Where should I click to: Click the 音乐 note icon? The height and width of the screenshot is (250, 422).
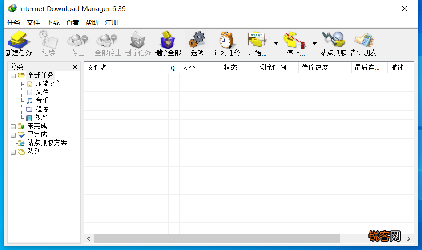pos(30,101)
